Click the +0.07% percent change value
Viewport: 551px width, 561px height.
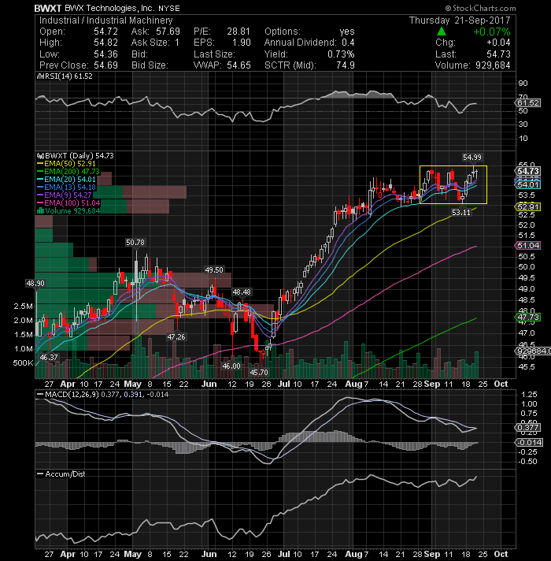click(492, 32)
